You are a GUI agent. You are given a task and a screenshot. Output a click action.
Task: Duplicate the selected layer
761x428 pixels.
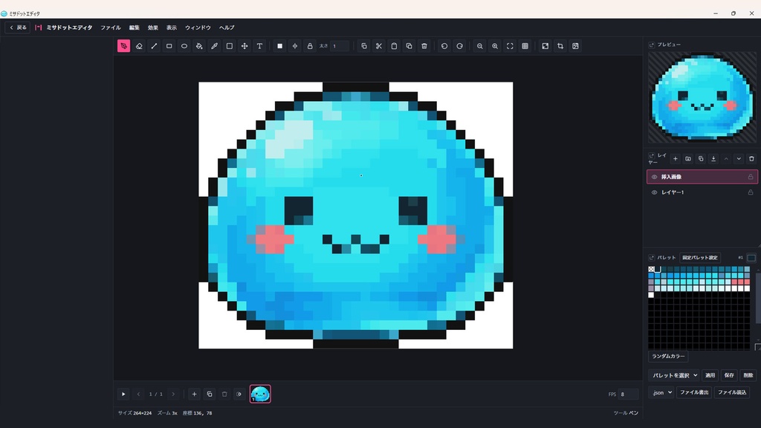701,159
